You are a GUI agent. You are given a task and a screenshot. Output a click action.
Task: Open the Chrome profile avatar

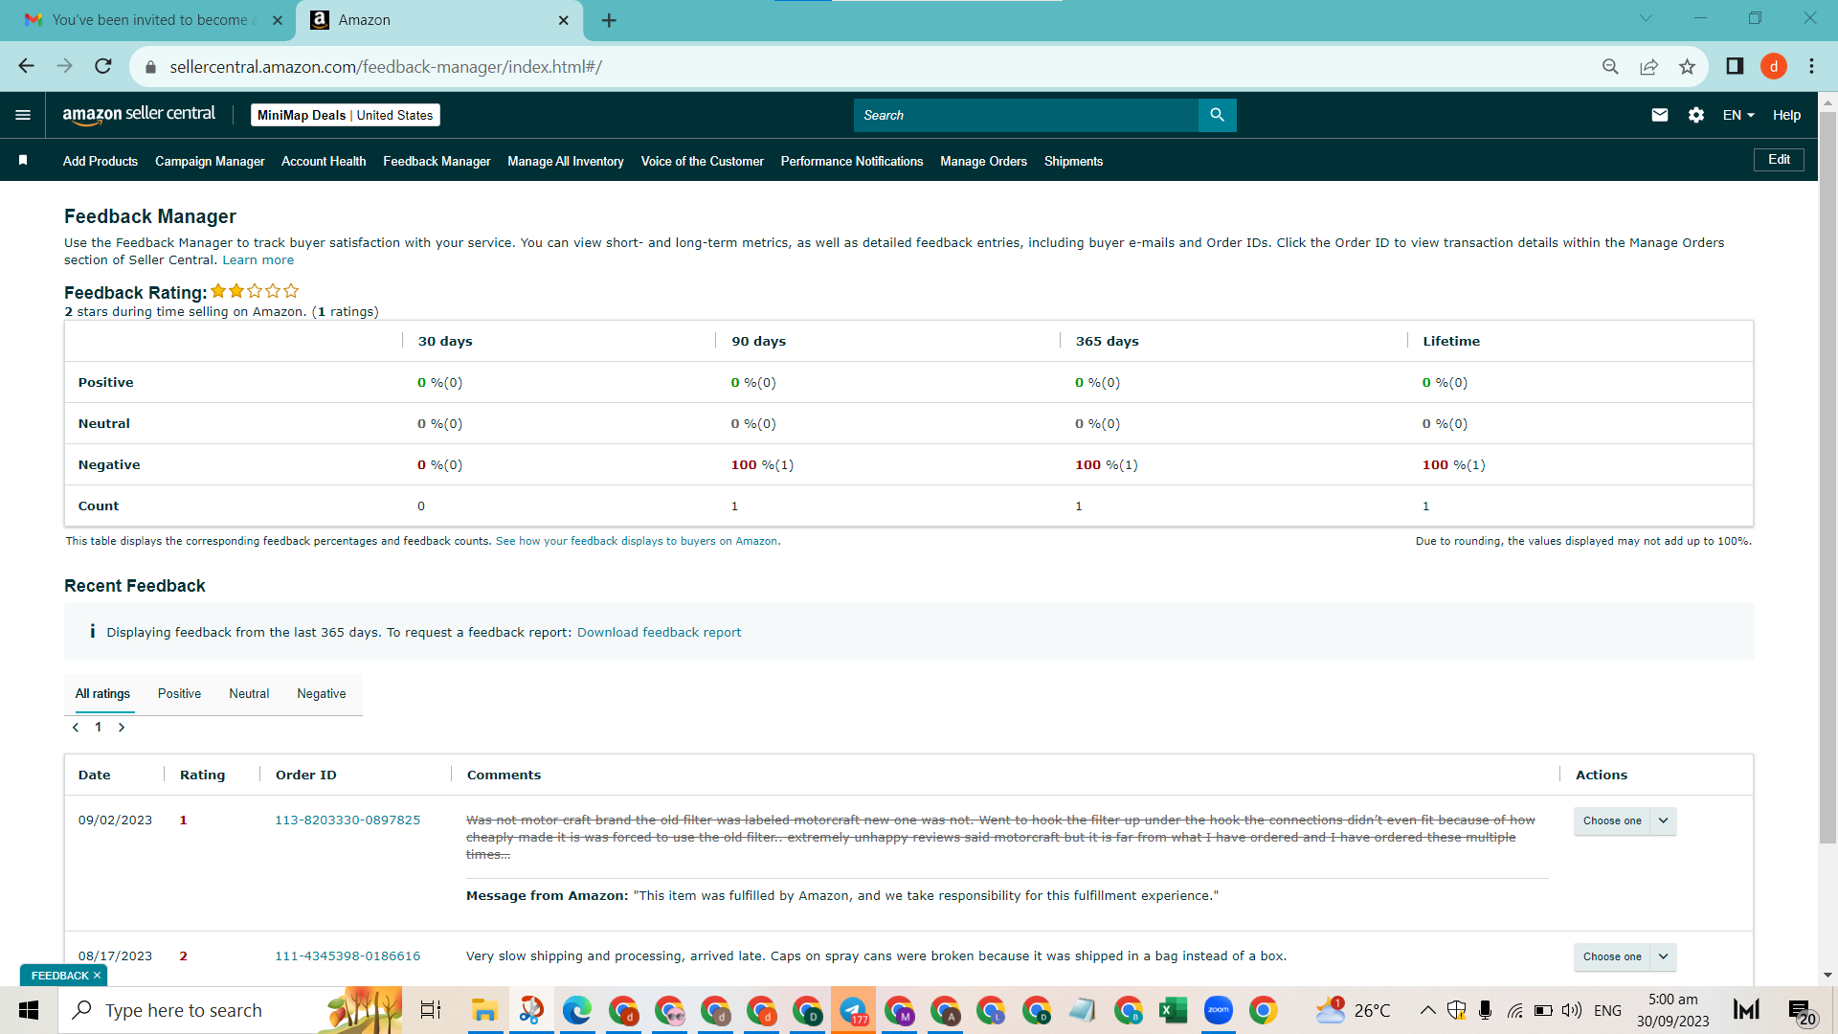[x=1774, y=66]
